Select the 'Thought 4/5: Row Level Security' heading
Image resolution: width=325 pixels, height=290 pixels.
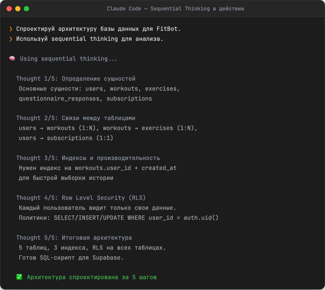click(x=81, y=198)
